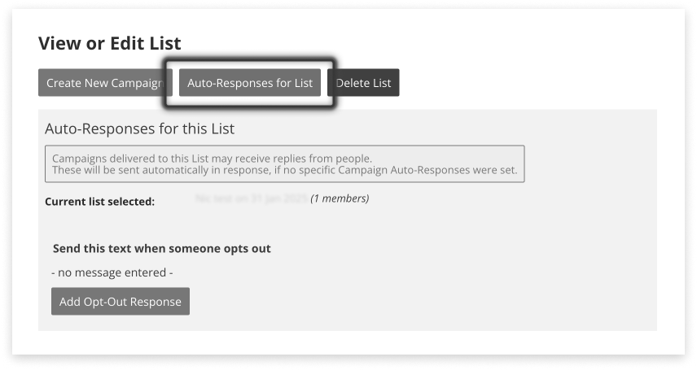Click the "Current list selected:" label
Viewport: 697px width, 370px height.
point(99,201)
